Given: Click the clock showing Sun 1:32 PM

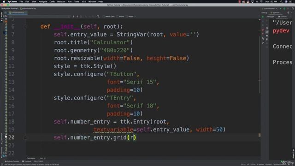Looking at the screenshot, I should pyautogui.click(x=271, y=1).
